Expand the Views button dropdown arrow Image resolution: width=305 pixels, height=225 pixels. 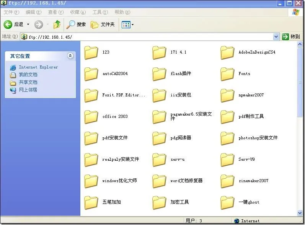point(132,25)
